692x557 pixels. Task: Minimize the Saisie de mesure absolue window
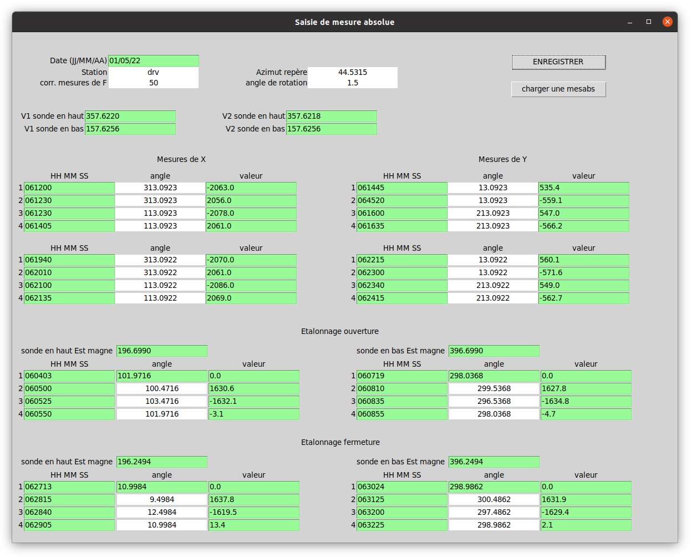630,22
